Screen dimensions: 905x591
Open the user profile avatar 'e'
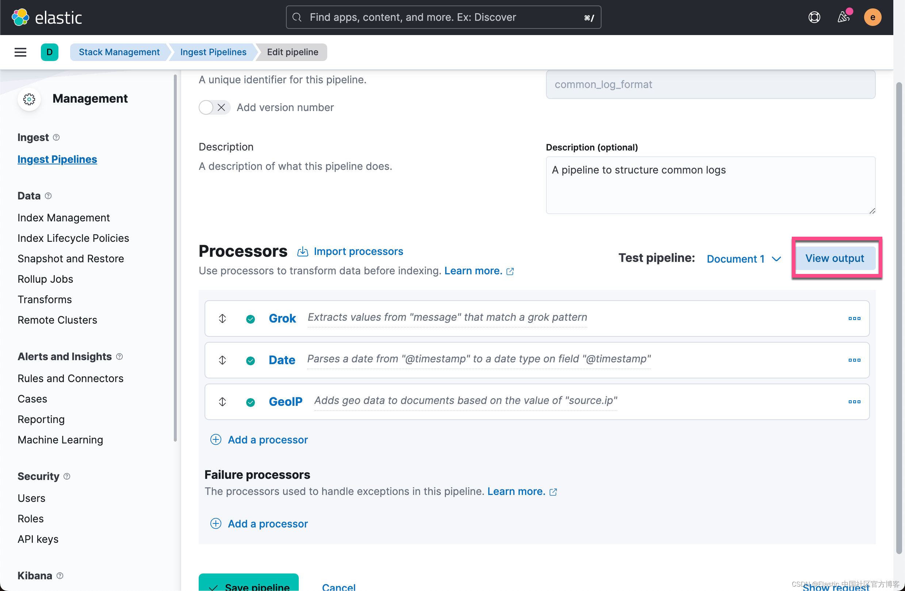coord(873,17)
